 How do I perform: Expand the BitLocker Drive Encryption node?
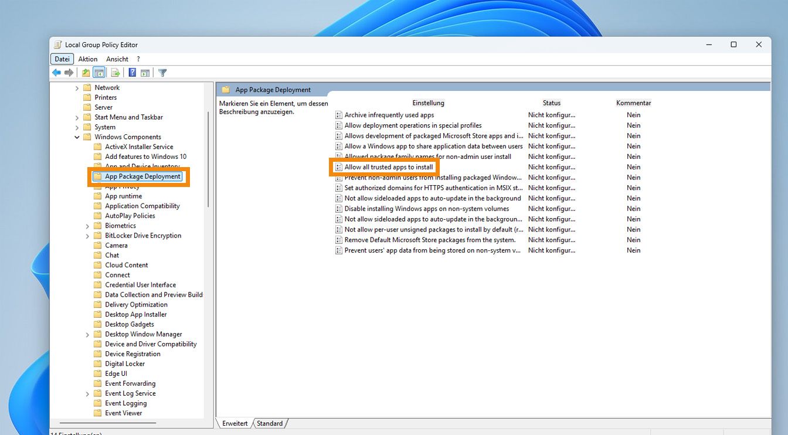point(87,236)
